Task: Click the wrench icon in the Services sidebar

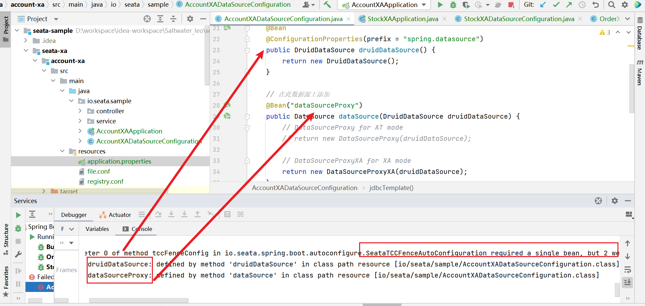Action: pos(18,254)
